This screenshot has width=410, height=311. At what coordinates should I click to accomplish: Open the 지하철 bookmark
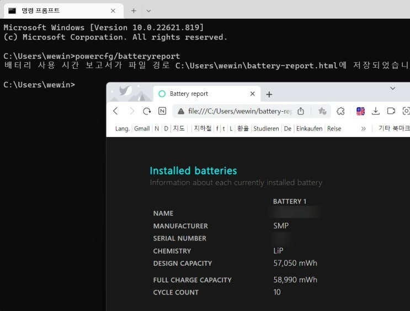coord(203,128)
